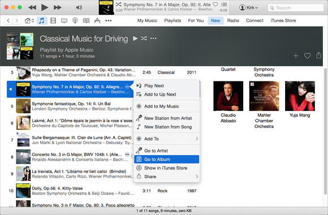Click the now-playing album artwork in toolbar
The width and height of the screenshot is (328, 215).
click(106, 7)
